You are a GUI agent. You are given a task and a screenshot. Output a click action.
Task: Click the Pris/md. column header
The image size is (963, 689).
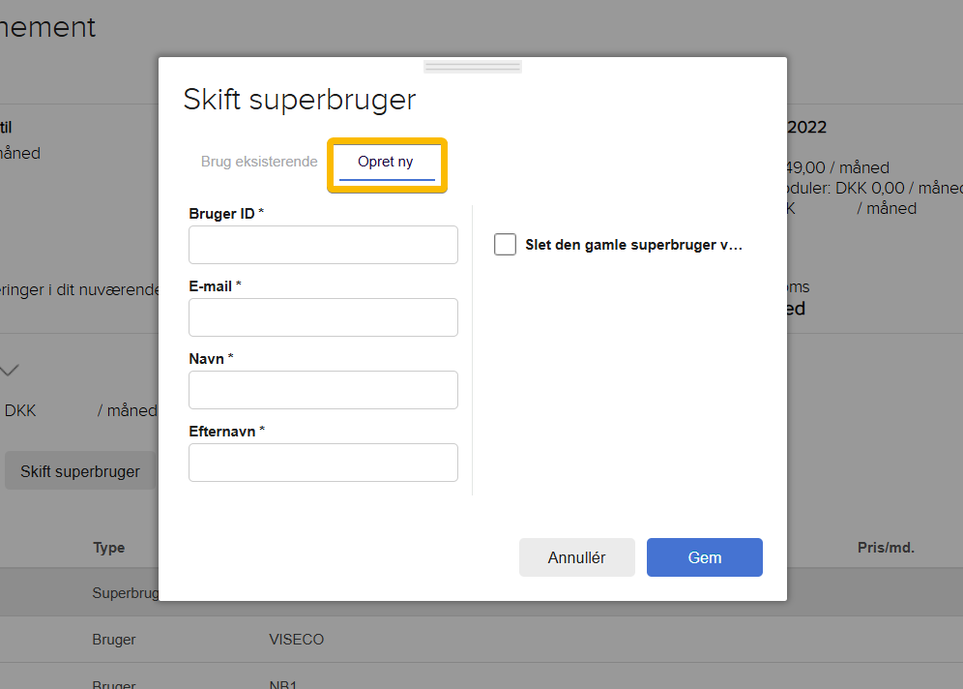click(887, 547)
